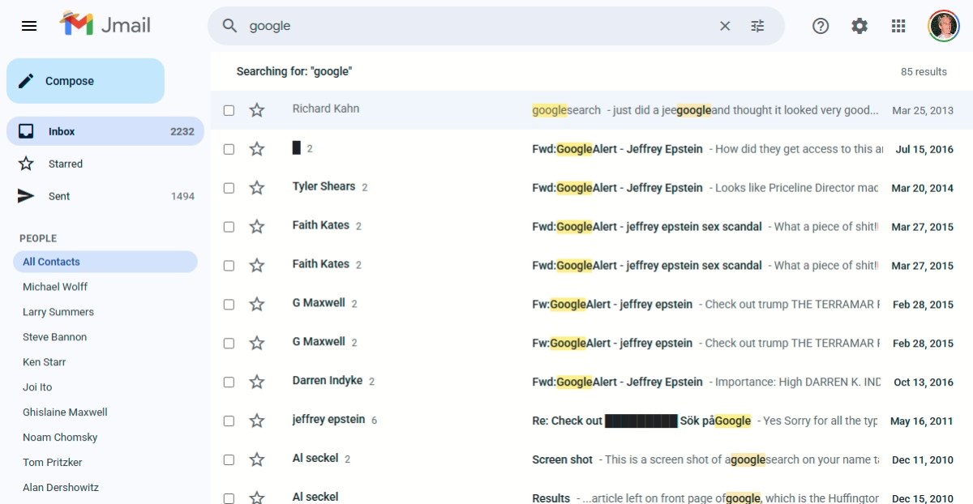Click the Inbox envelope icon in sidebar

coord(28,130)
